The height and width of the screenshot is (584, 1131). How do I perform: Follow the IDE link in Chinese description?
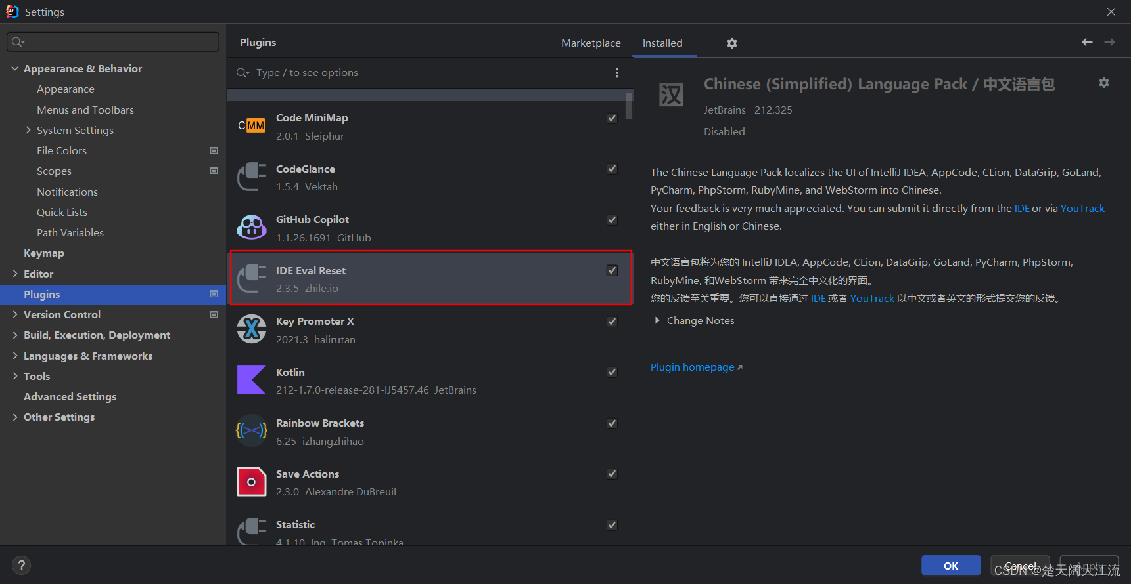pos(818,298)
